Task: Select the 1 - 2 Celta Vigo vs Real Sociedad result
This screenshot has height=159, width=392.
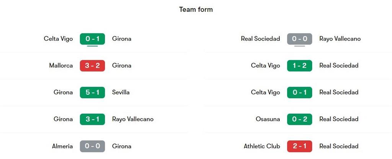Action: click(x=299, y=65)
